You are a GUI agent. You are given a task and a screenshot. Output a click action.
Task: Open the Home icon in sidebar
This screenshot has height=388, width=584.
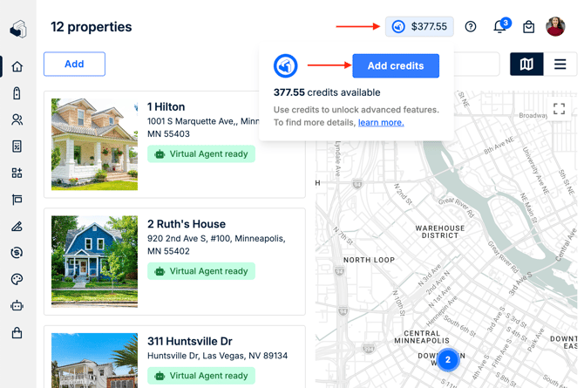(x=17, y=67)
